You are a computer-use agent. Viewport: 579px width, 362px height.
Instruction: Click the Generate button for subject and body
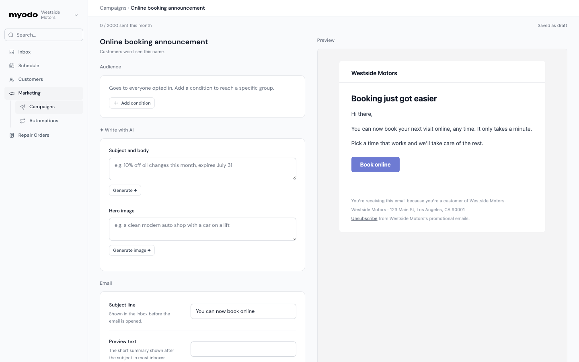tap(125, 190)
